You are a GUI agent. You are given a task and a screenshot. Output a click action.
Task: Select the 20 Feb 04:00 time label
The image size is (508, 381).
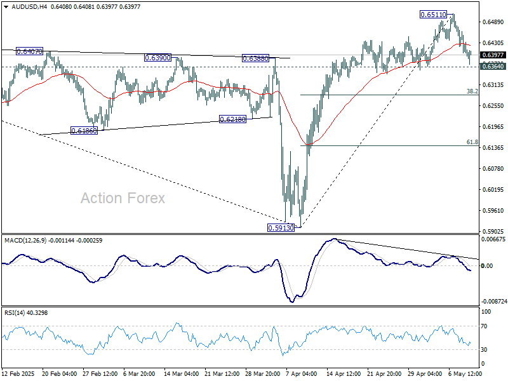[x=60, y=373]
